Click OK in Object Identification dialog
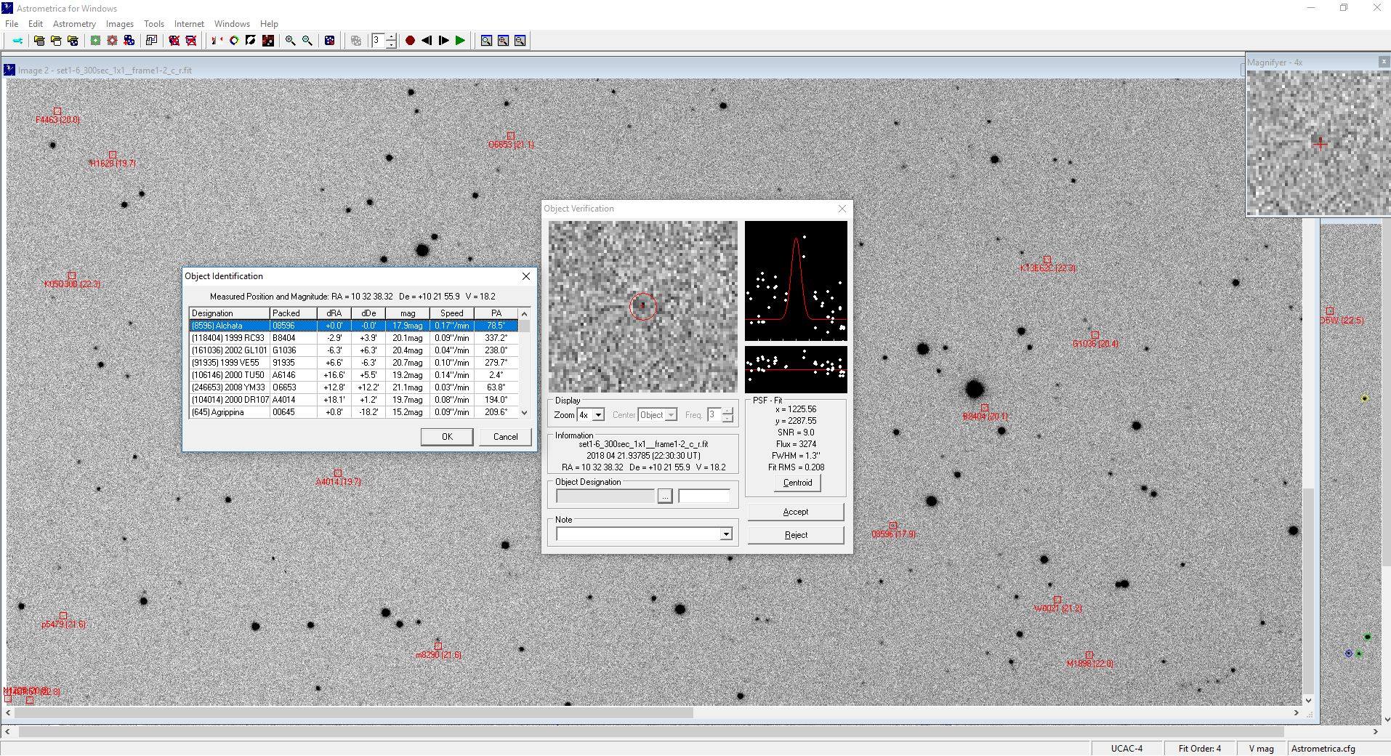Image resolution: width=1391 pixels, height=756 pixels. click(446, 437)
